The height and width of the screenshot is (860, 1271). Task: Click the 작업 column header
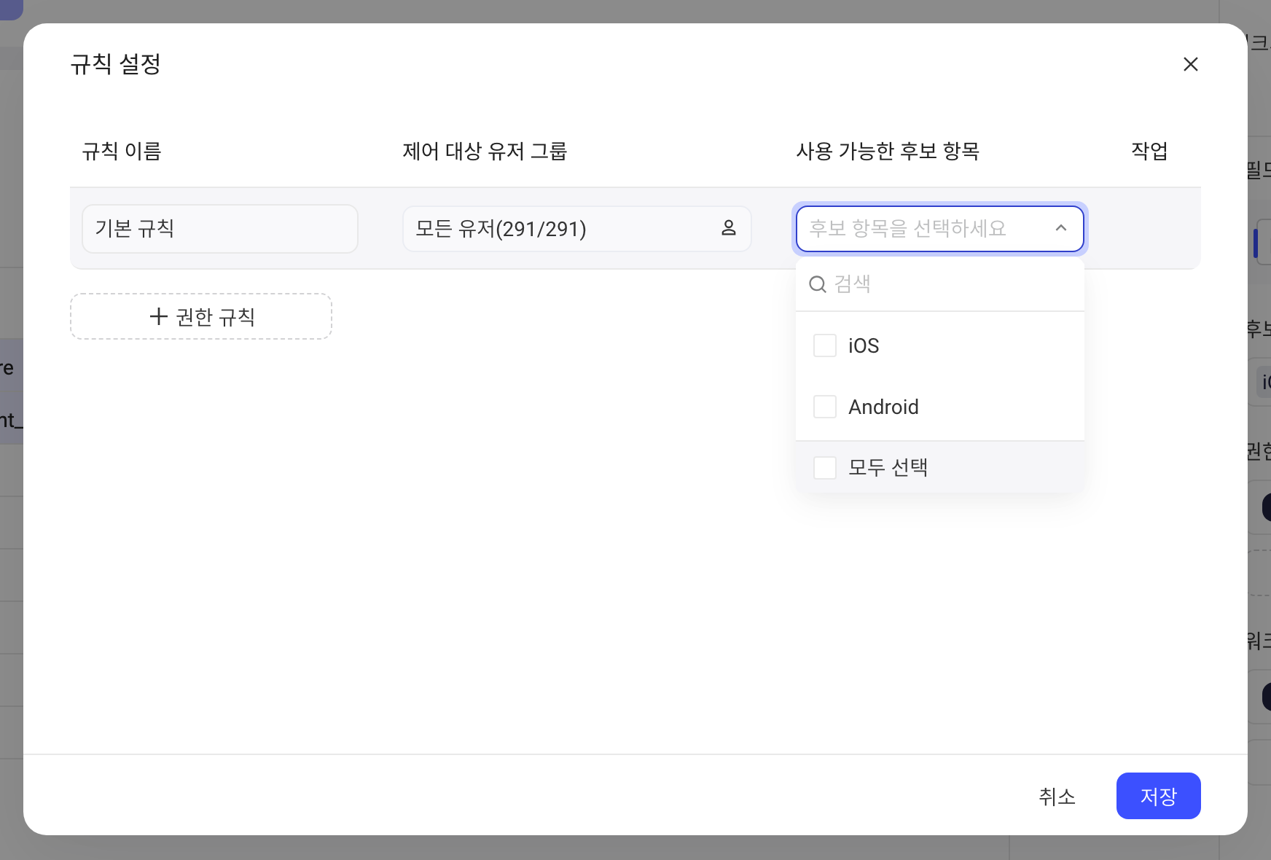click(x=1149, y=151)
